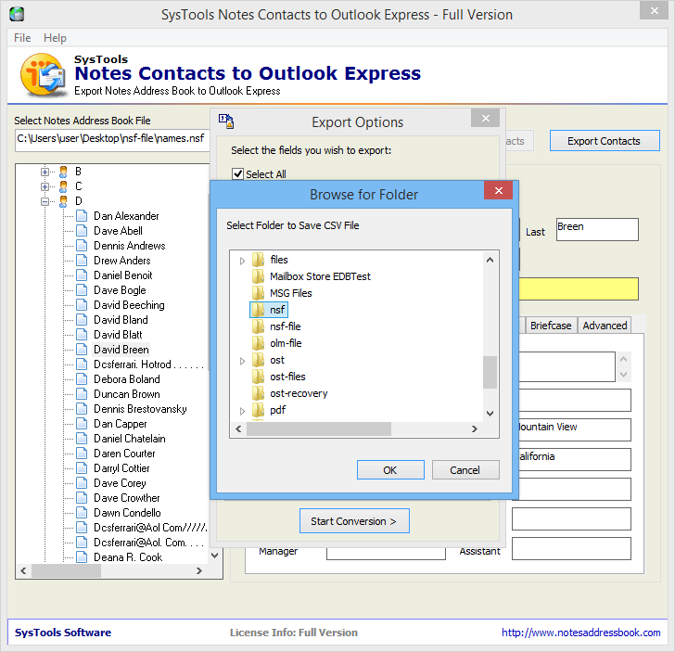Switch to the Briefcase tab
The image size is (675, 652).
pos(551,326)
